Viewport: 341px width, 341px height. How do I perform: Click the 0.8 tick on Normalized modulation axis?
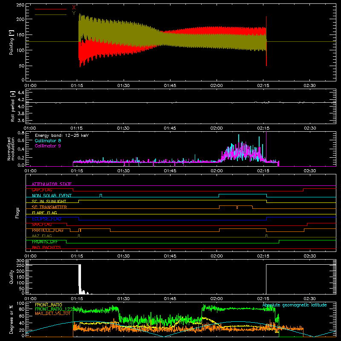(x=21, y=133)
